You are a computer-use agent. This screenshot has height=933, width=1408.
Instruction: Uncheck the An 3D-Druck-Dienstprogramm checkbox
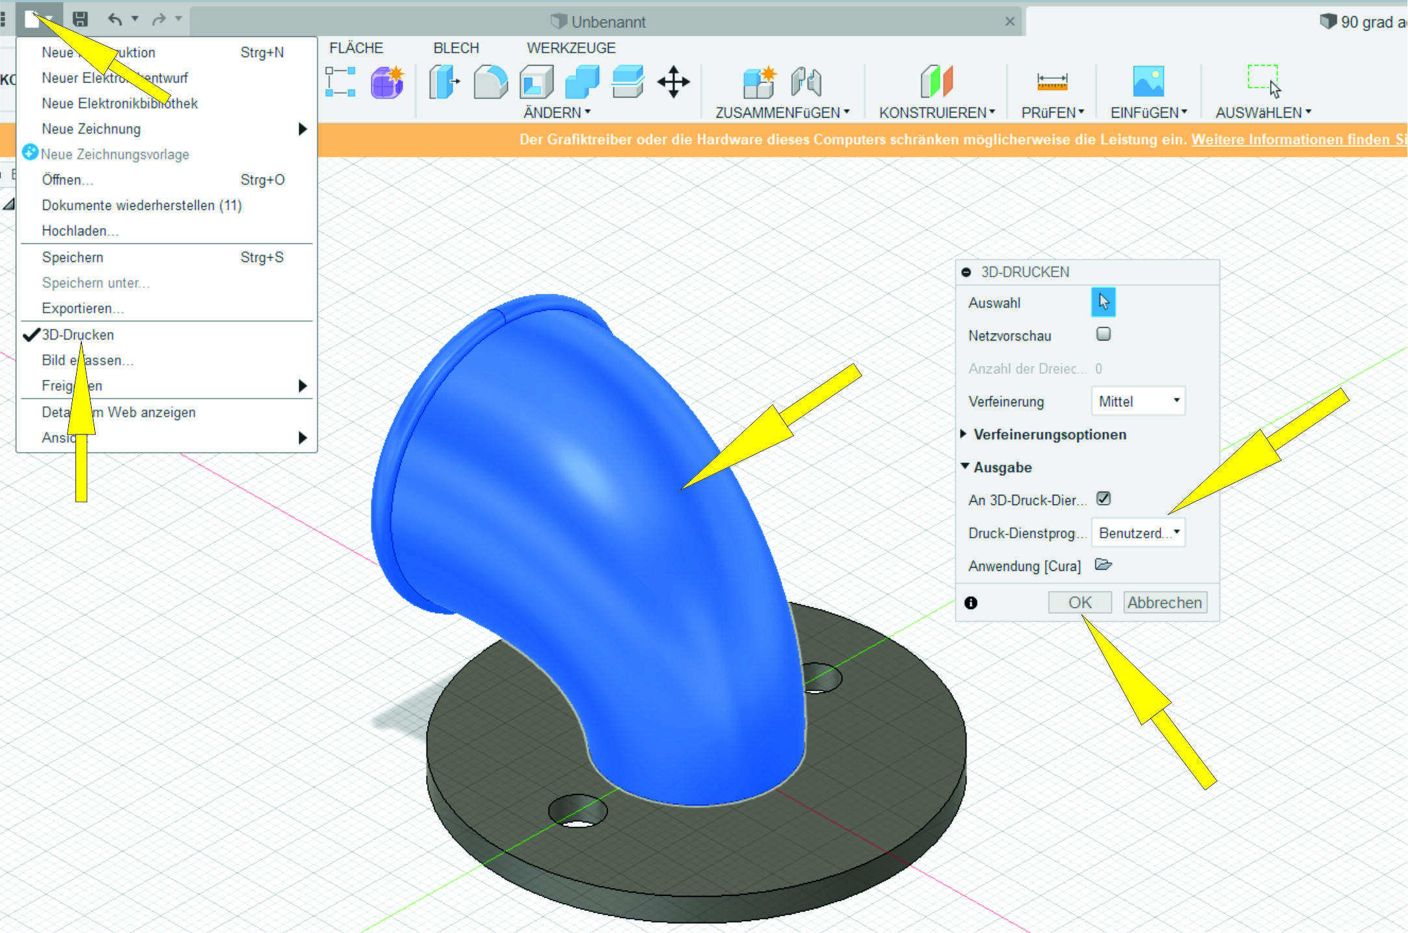pos(1103,499)
